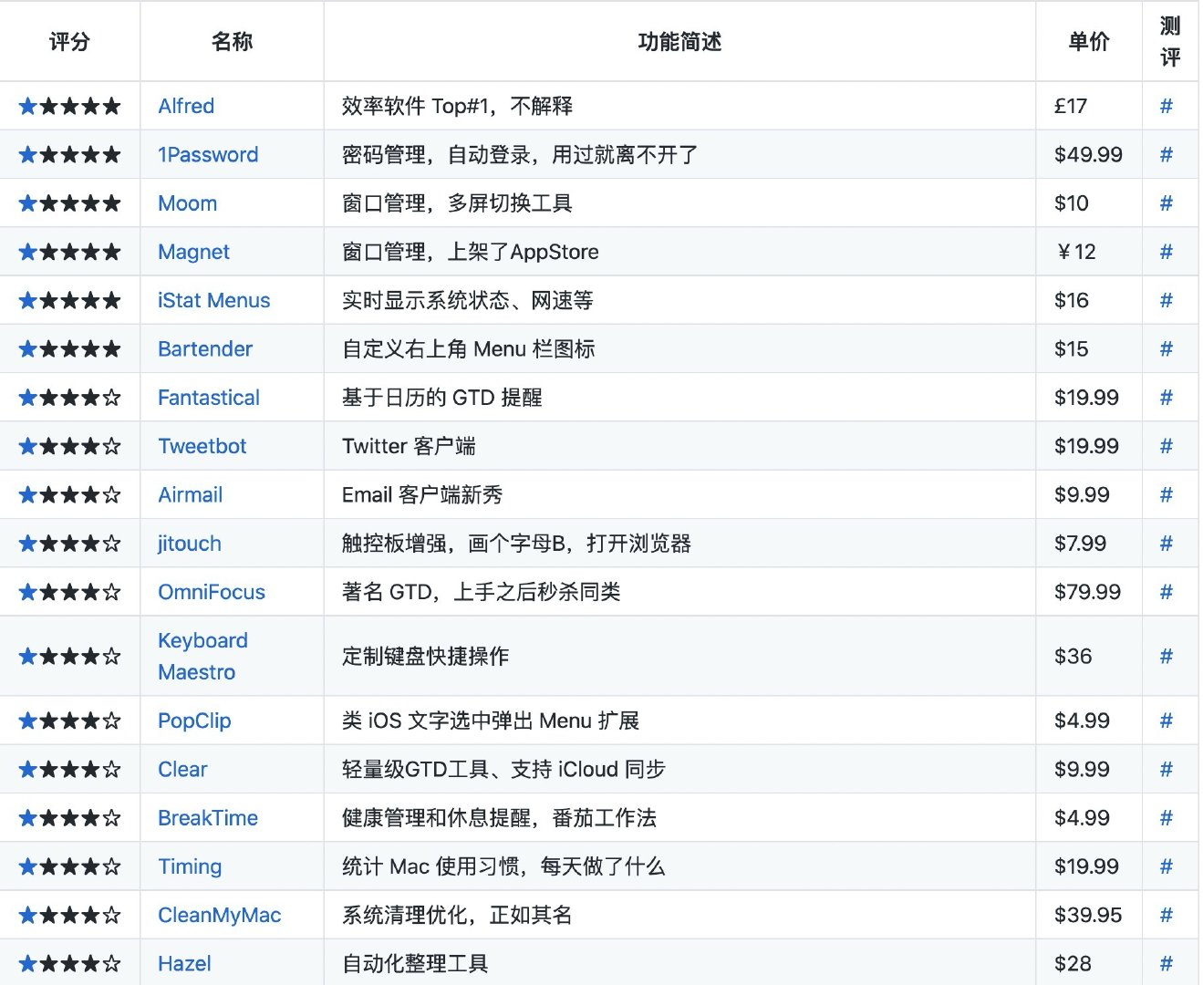
Task: Click the 功能简述 column header
Action: click(679, 41)
